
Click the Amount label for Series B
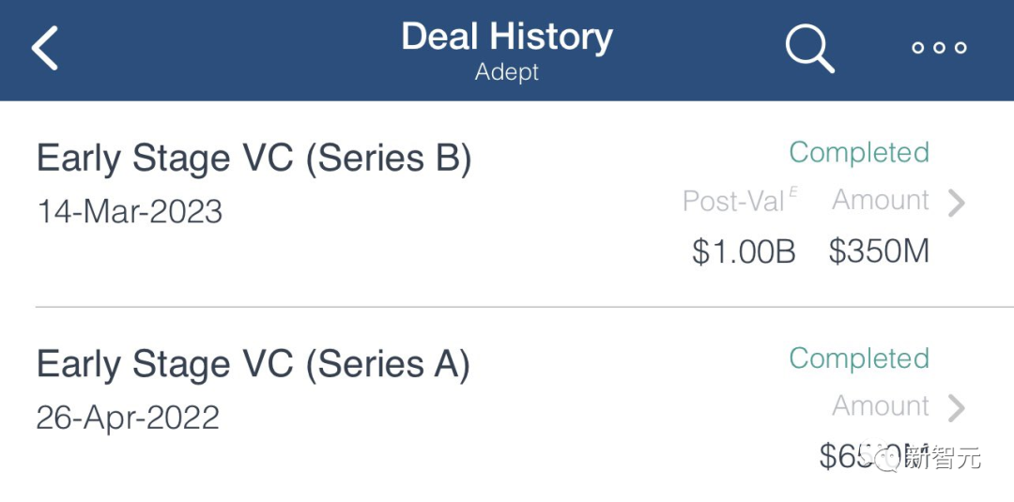click(x=881, y=201)
